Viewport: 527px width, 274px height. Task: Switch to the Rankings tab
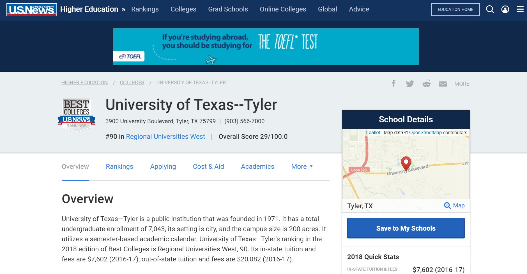tap(119, 167)
